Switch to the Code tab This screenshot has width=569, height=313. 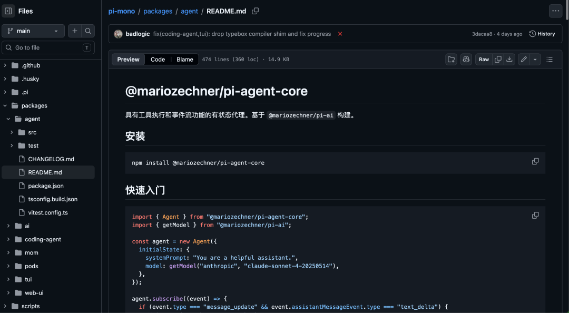point(158,60)
